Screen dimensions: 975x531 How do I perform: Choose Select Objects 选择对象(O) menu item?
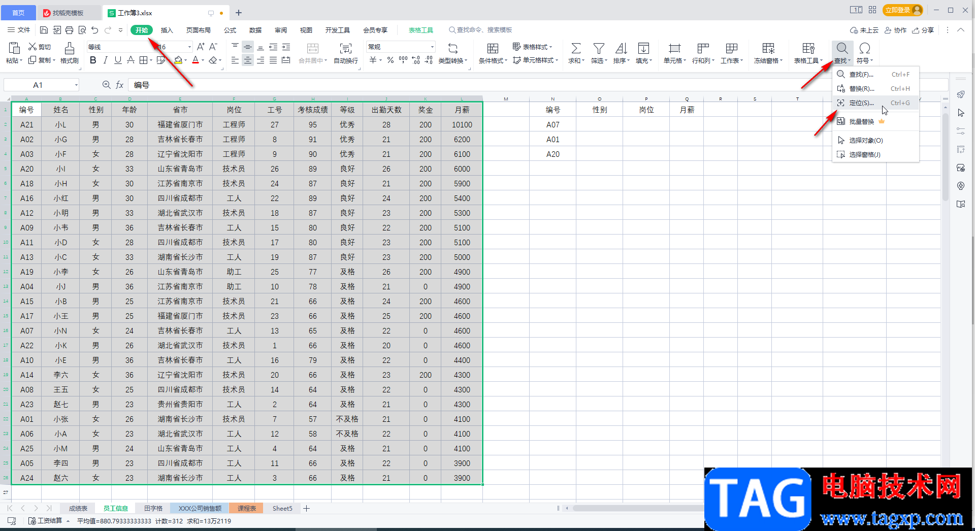[875, 141]
